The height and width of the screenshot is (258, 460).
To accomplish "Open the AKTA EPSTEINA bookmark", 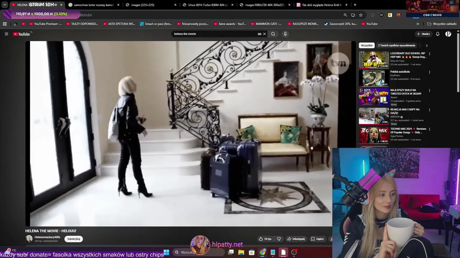I will point(119,24).
